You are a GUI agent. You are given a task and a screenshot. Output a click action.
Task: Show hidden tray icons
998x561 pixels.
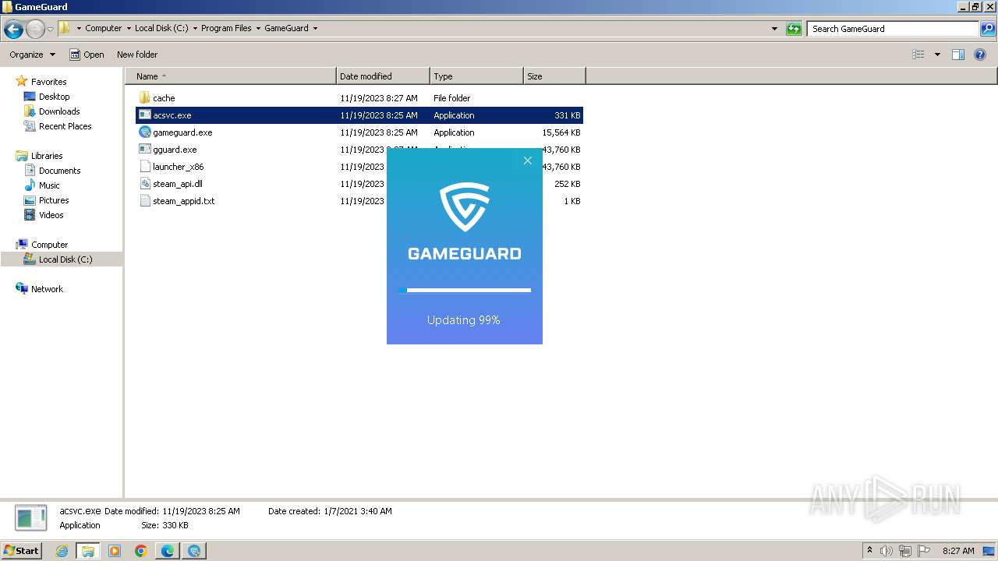point(869,550)
